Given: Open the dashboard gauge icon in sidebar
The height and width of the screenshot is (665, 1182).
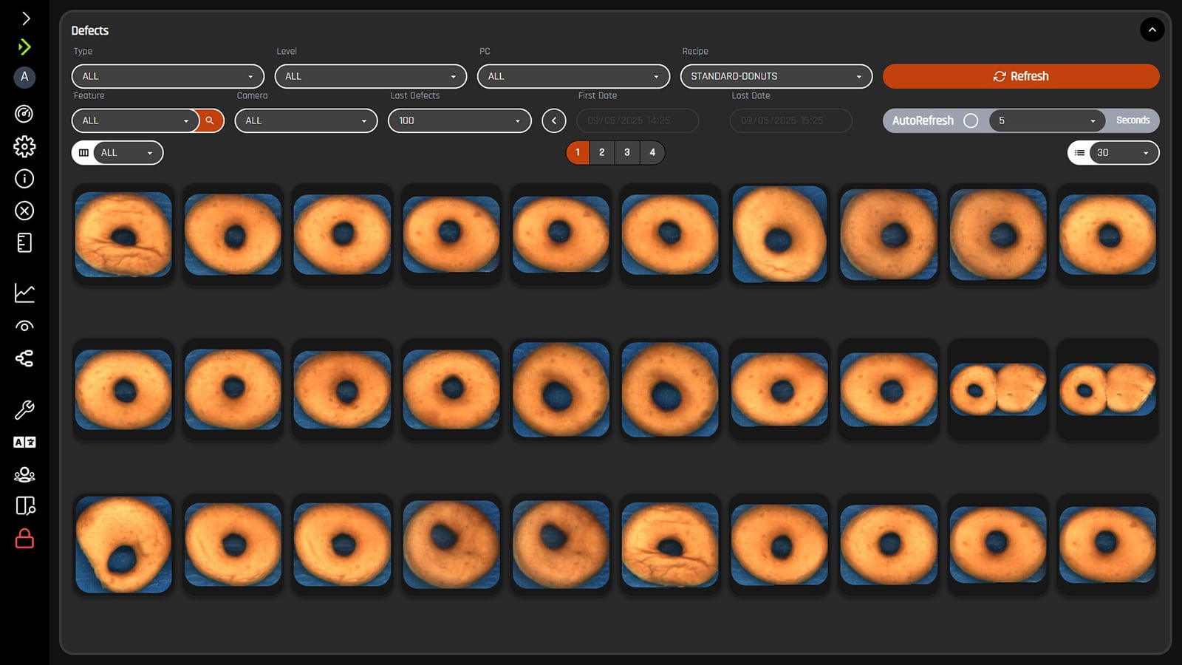Looking at the screenshot, I should [24, 114].
